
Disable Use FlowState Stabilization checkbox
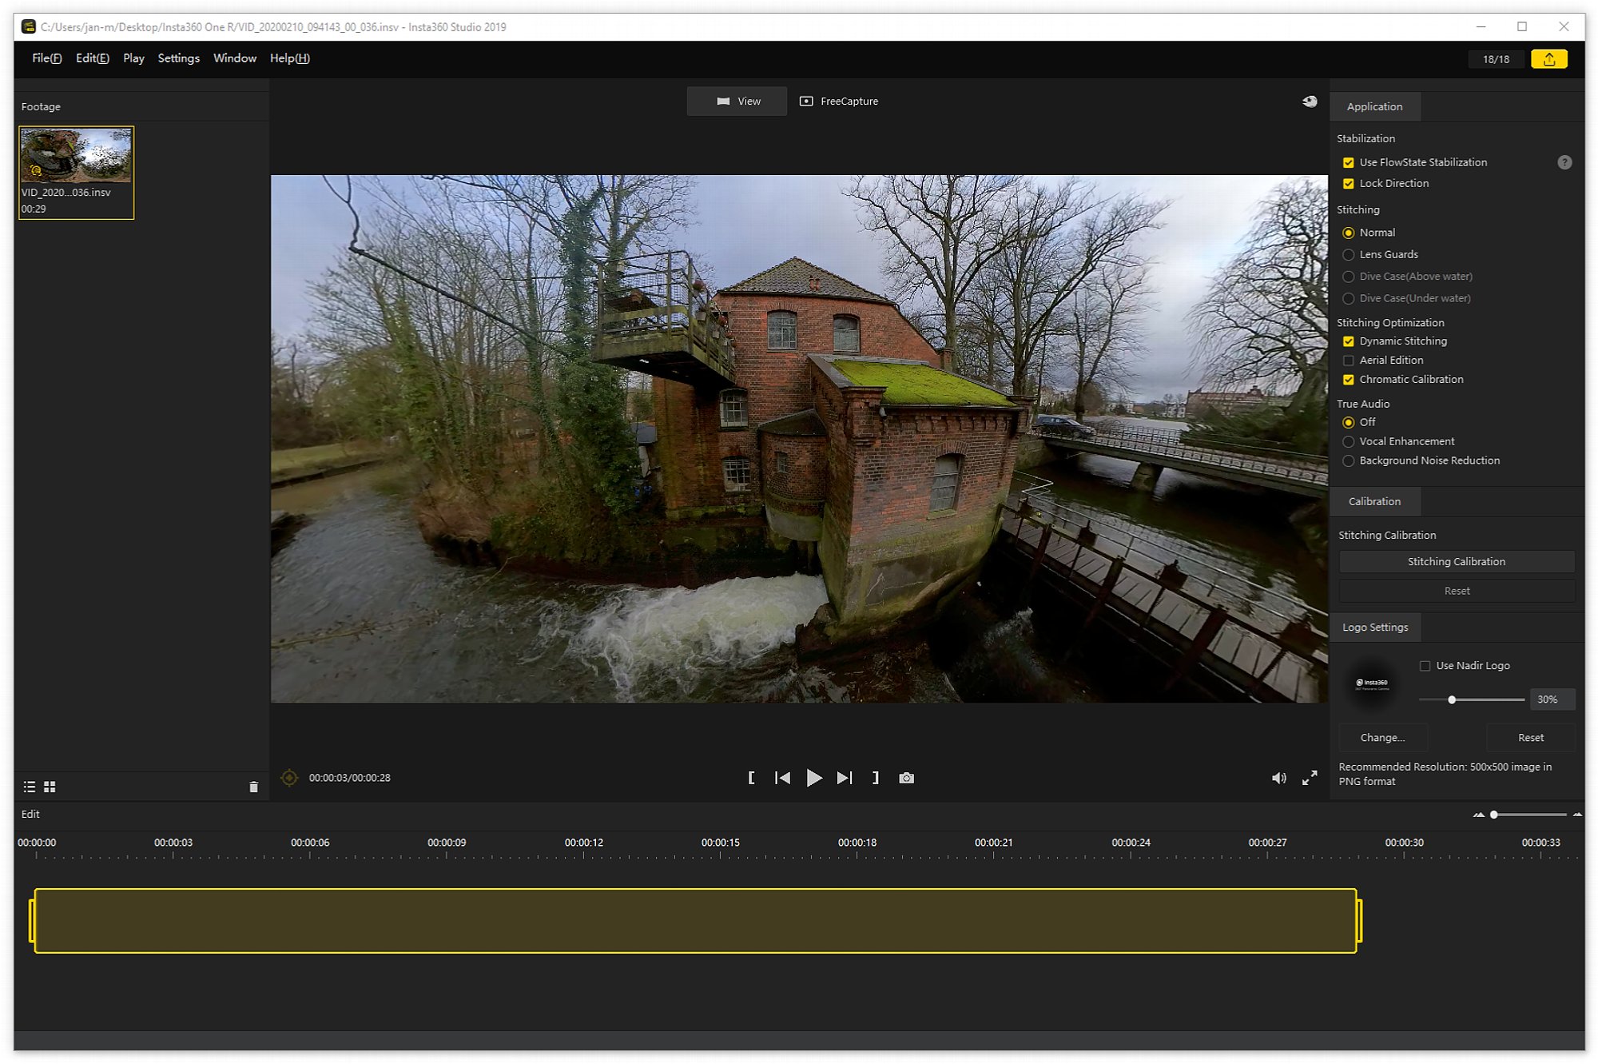(x=1348, y=162)
